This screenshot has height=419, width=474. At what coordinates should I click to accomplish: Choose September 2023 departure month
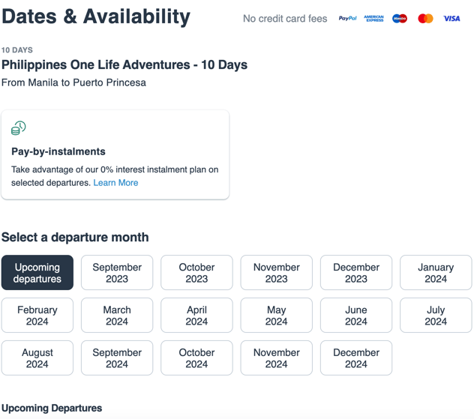[117, 273]
